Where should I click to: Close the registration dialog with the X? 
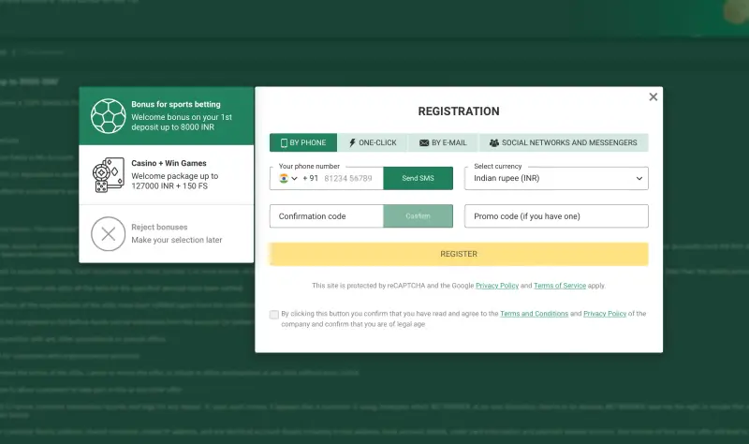point(653,97)
